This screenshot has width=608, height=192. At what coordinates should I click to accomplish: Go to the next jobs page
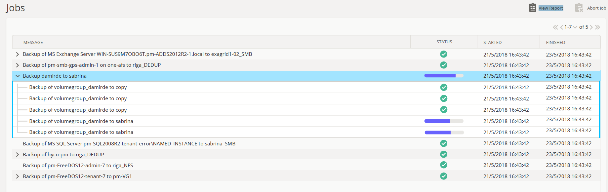pos(591,27)
